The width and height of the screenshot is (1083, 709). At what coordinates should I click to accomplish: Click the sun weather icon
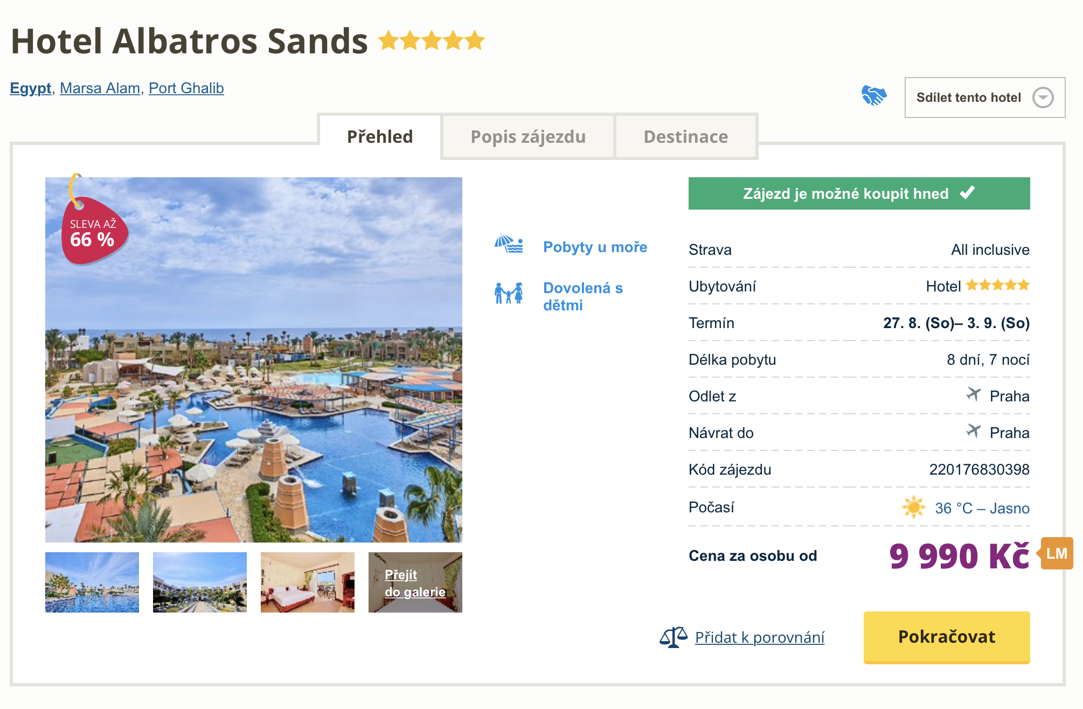pyautogui.click(x=913, y=508)
